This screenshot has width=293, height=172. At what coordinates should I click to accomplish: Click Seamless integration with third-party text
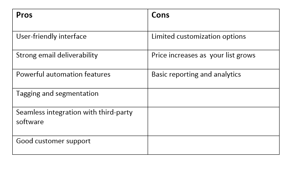(x=74, y=113)
